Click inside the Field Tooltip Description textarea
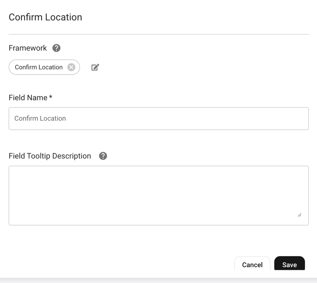317x283 pixels. tap(159, 195)
